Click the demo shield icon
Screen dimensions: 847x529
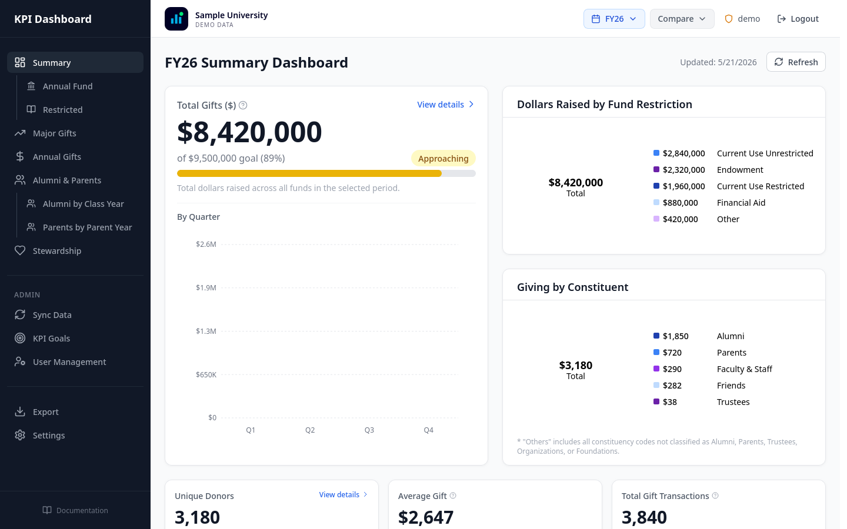click(x=729, y=19)
